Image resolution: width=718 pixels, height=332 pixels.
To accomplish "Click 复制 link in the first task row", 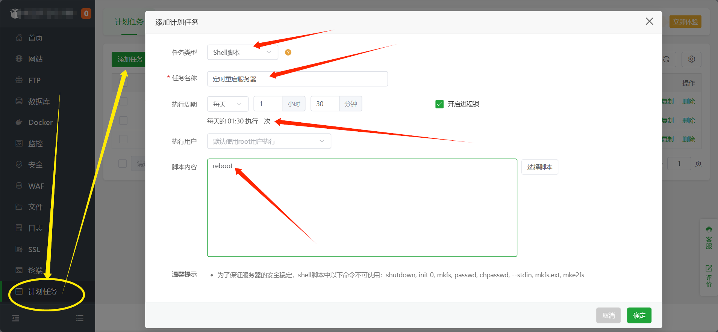I will (x=668, y=101).
